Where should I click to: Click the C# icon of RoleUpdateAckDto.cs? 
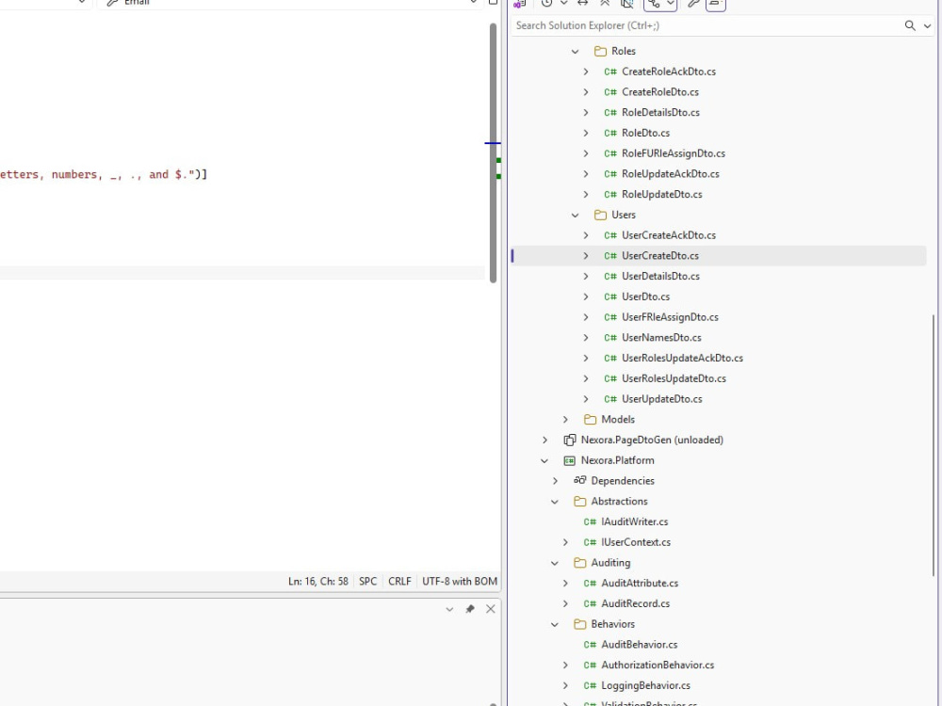[x=610, y=173]
